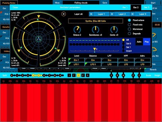Select scene circle 0 in bottom bar

point(12,75)
